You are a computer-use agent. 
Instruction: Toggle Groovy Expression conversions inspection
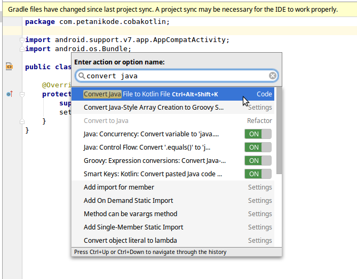point(258,160)
